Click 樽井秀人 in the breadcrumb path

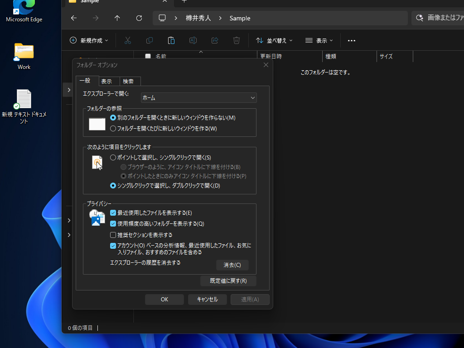pos(198,18)
